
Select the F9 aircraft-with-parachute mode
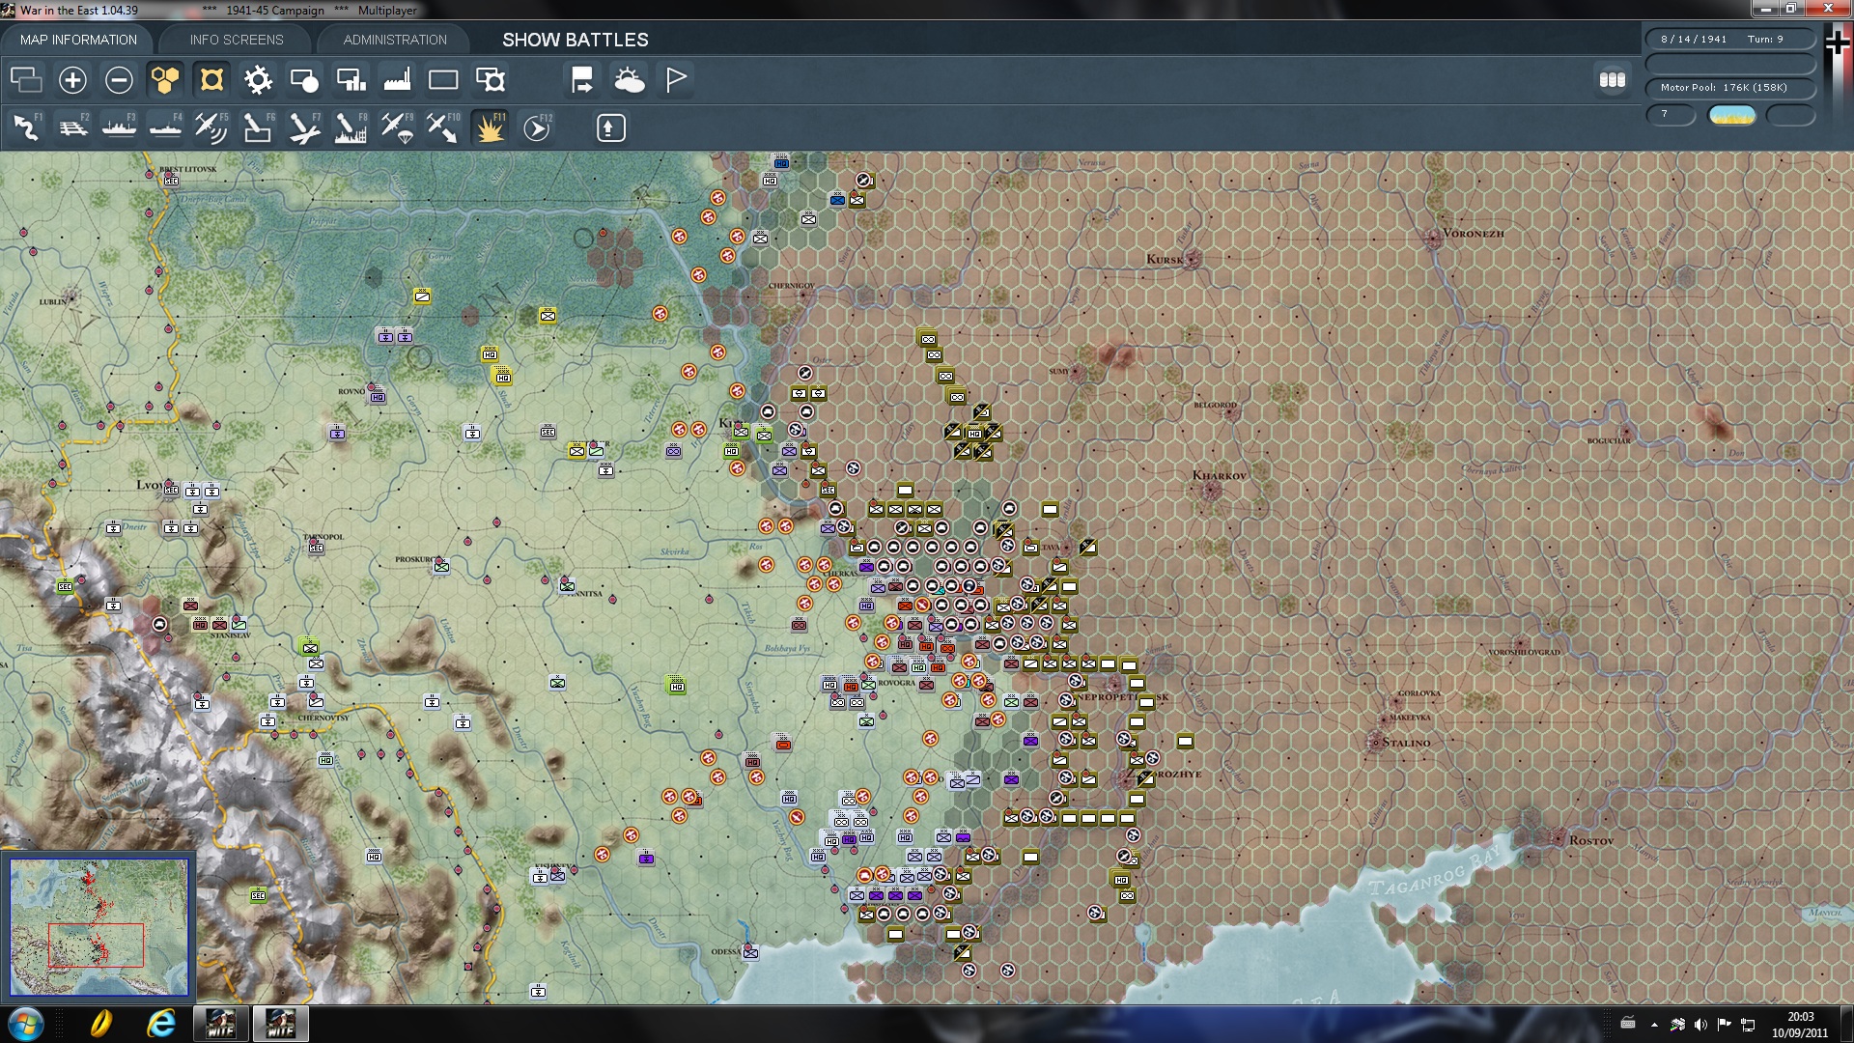point(397,127)
